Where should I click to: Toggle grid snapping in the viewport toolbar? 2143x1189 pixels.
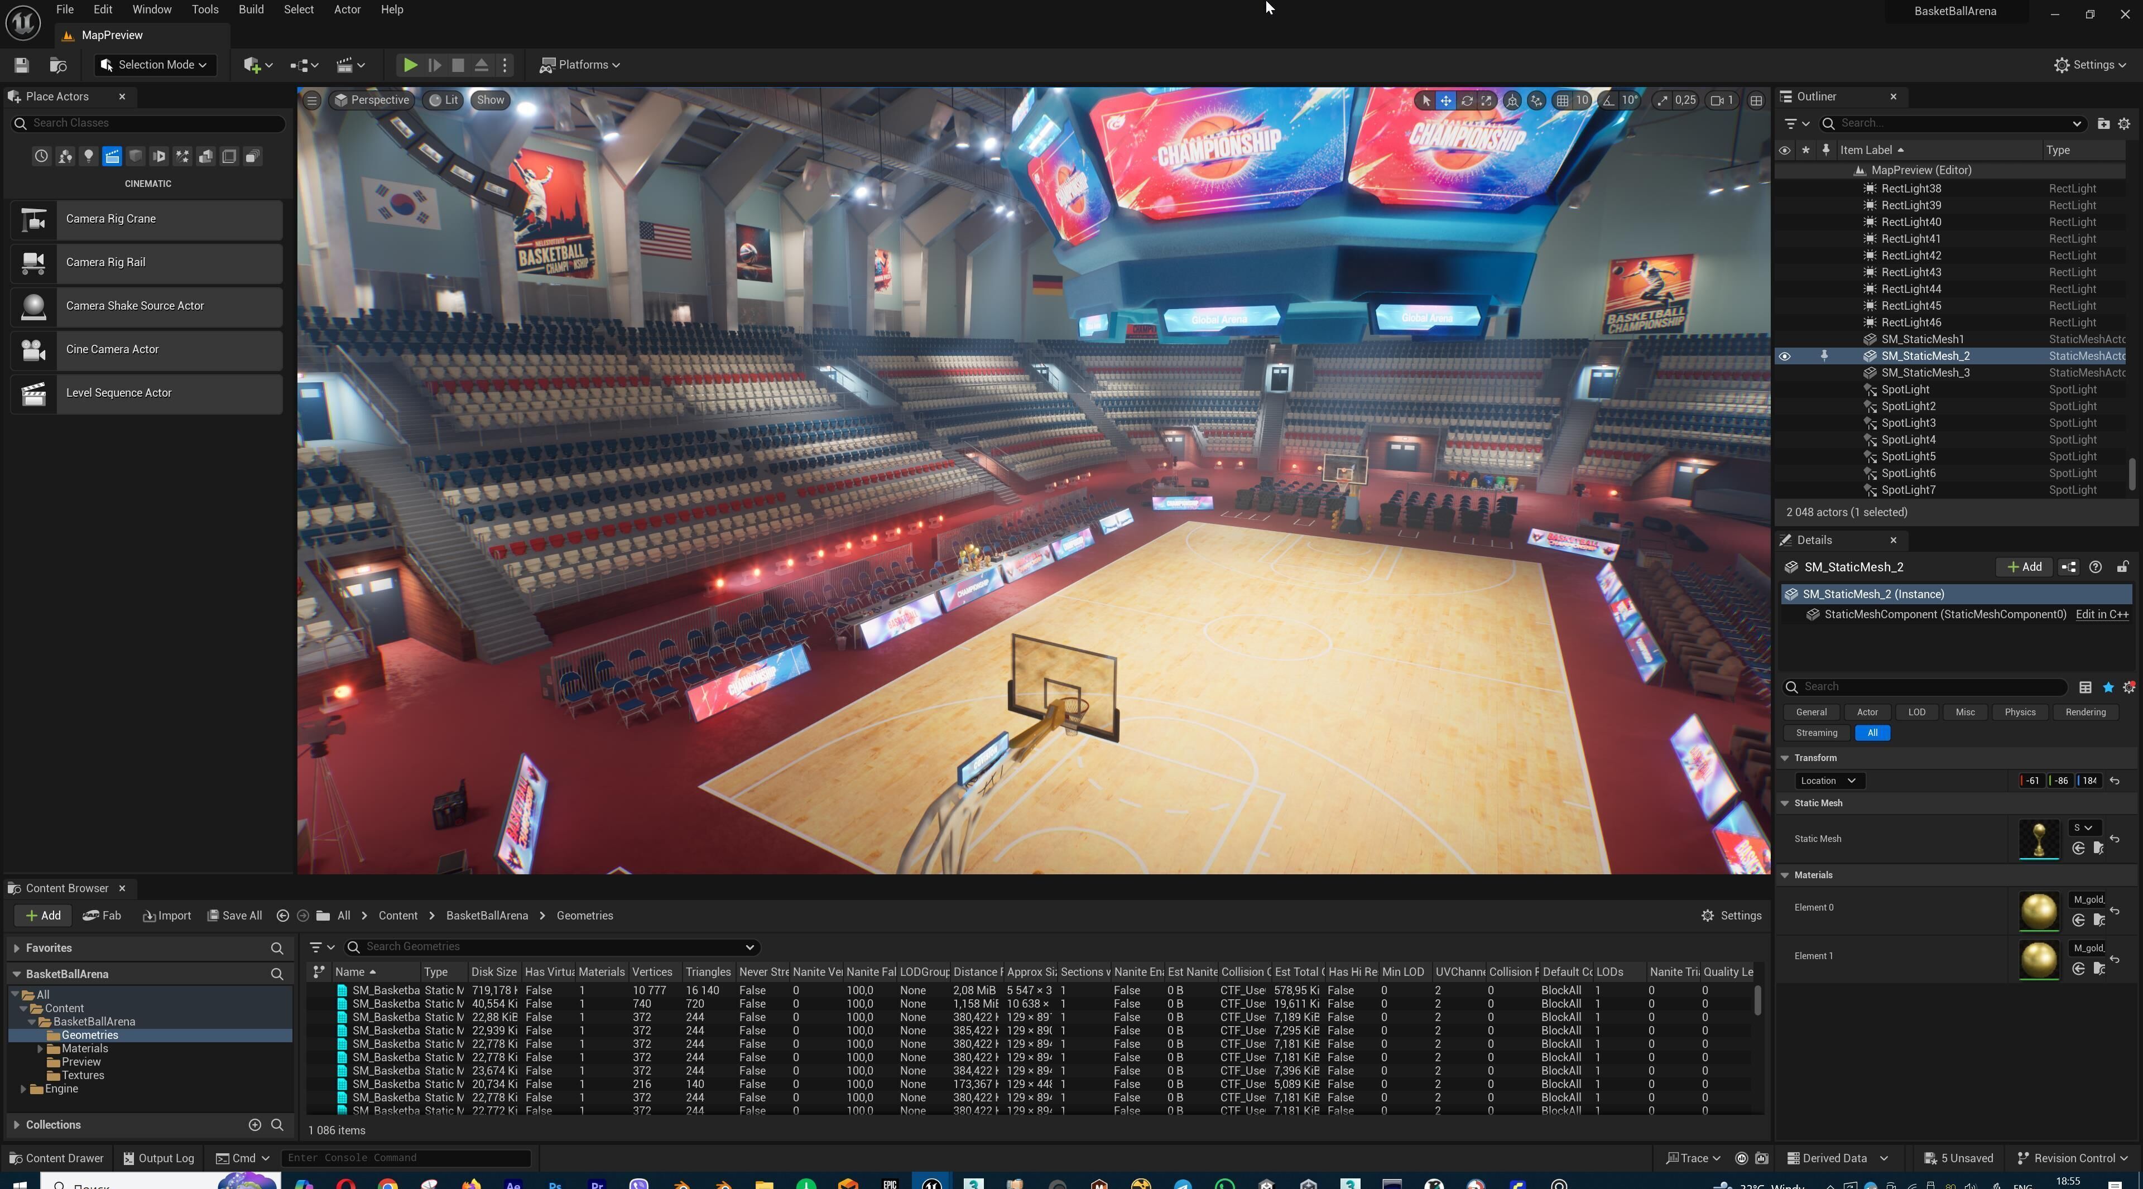coord(1563,100)
